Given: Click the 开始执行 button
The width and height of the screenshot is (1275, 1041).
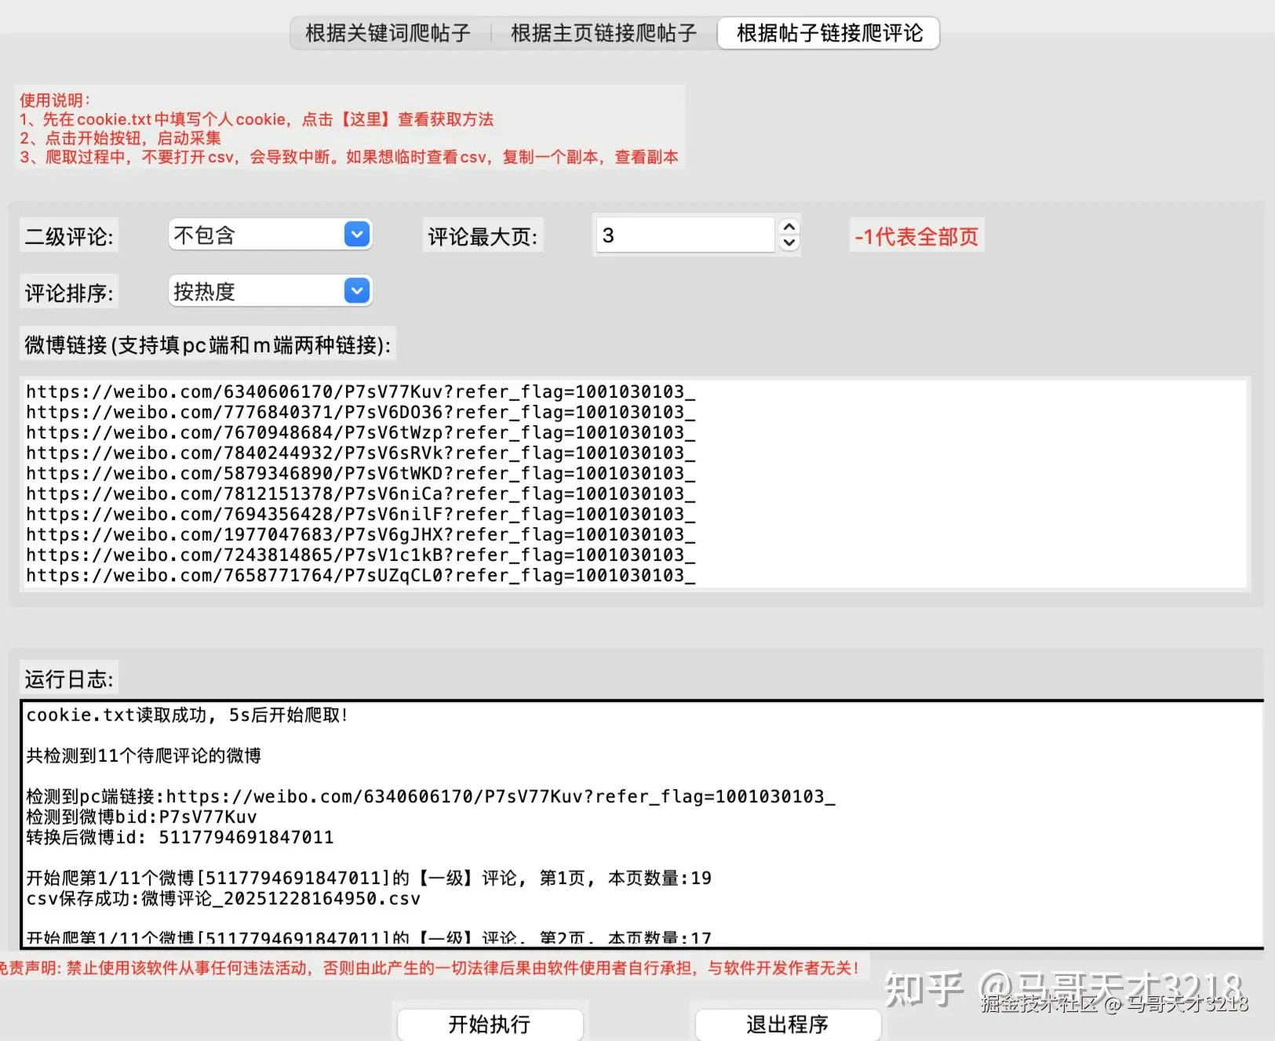Looking at the screenshot, I should tap(490, 1024).
